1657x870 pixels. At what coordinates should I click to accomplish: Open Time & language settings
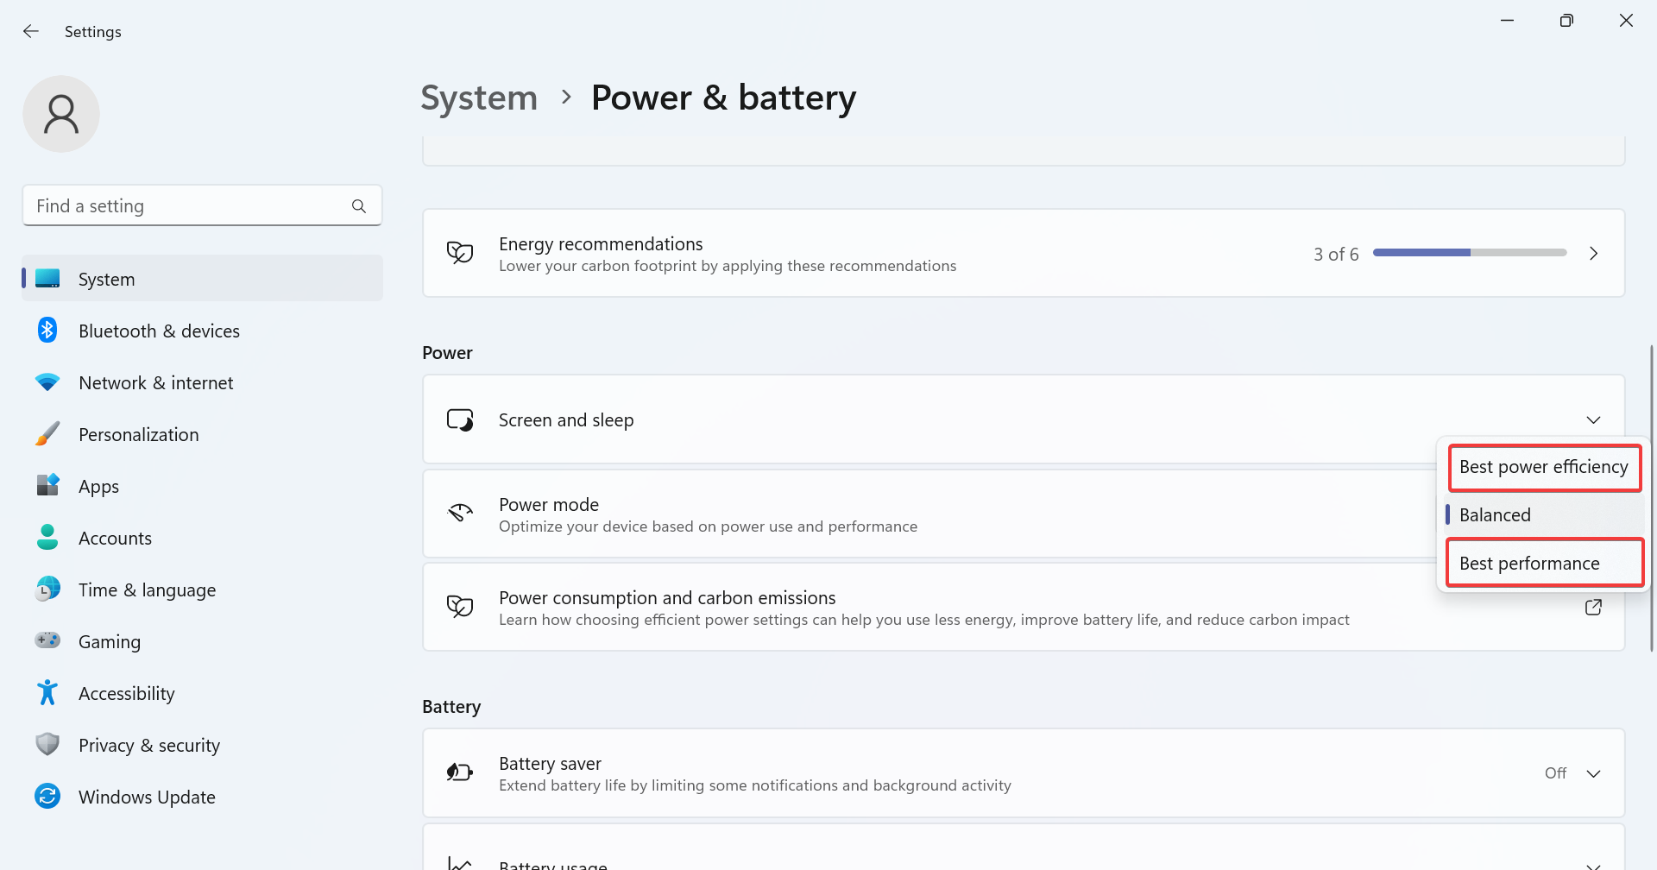click(202, 589)
